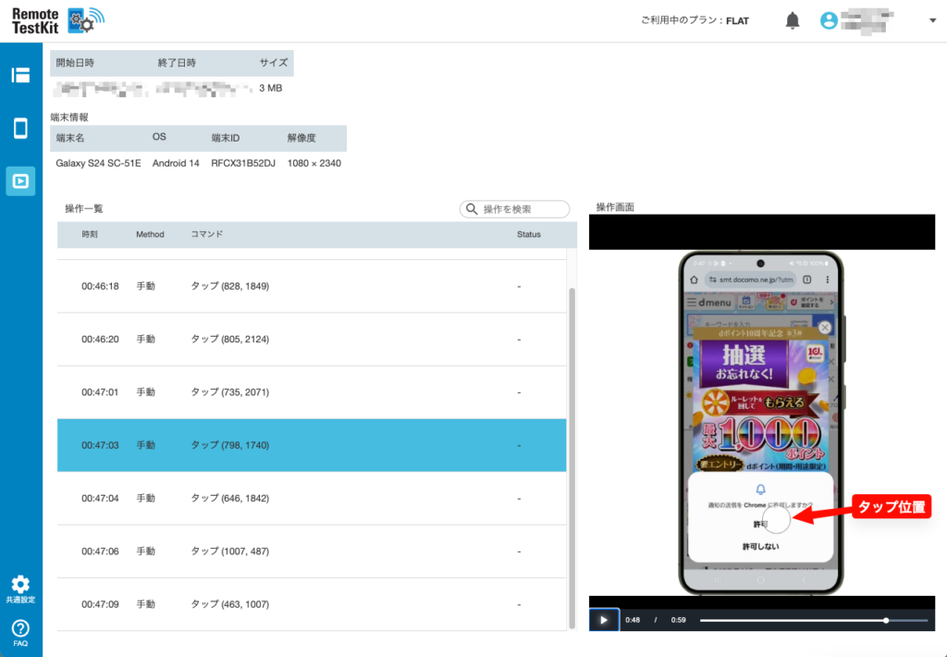Click the 時刻 column header

click(x=90, y=235)
